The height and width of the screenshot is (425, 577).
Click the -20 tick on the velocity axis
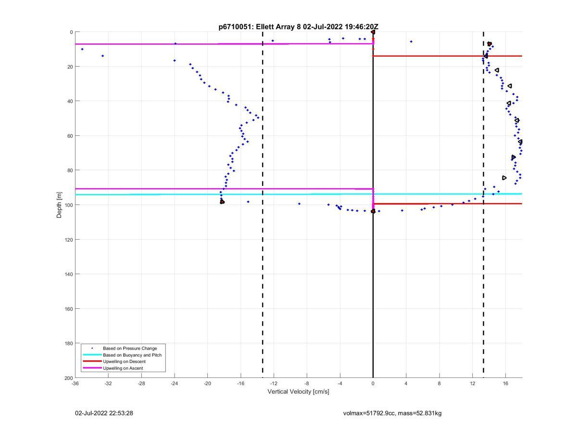click(x=208, y=383)
